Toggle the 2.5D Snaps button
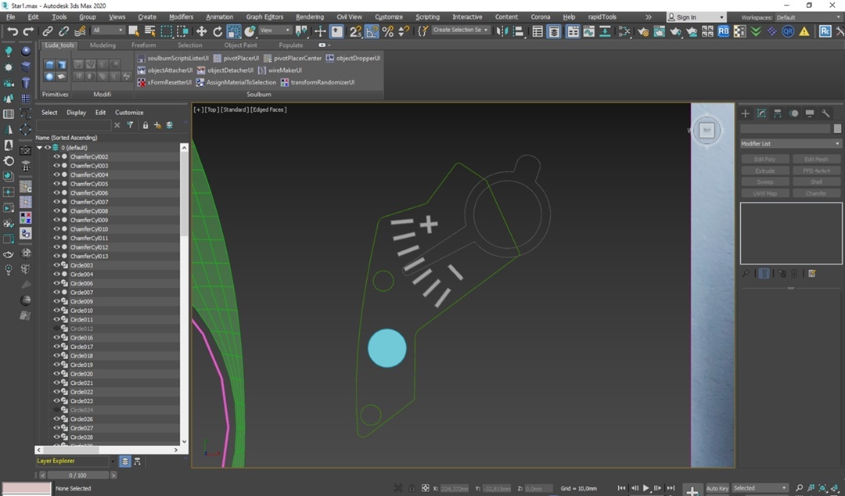Image resolution: width=845 pixels, height=496 pixels. pyautogui.click(x=356, y=31)
